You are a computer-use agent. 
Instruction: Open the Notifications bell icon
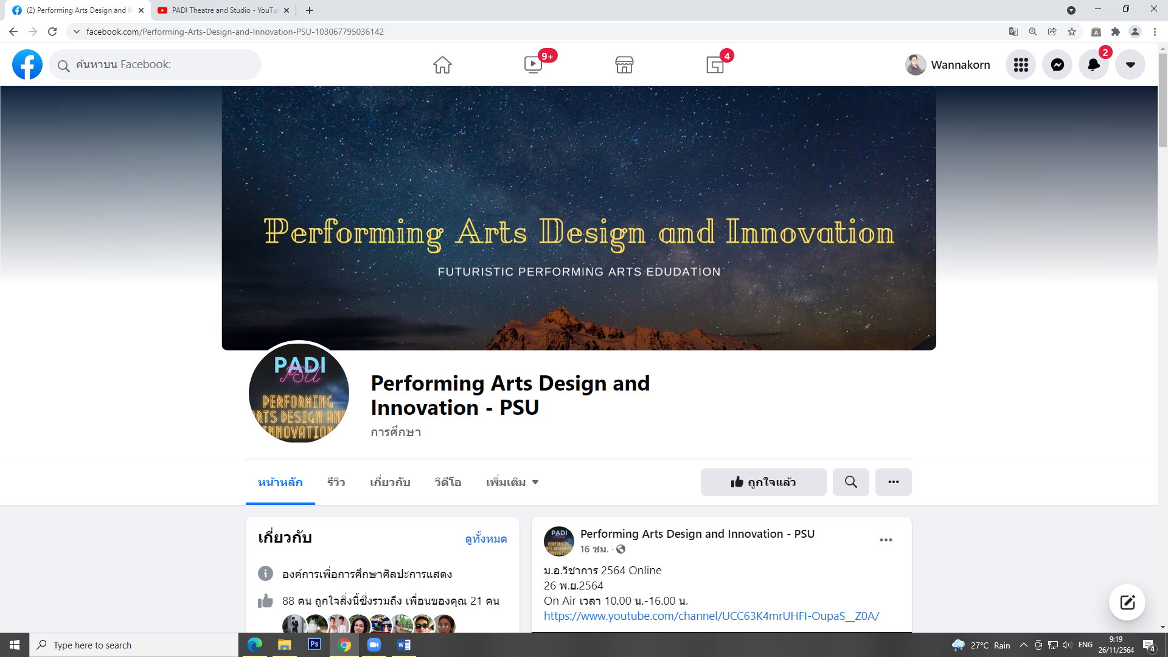pos(1094,64)
